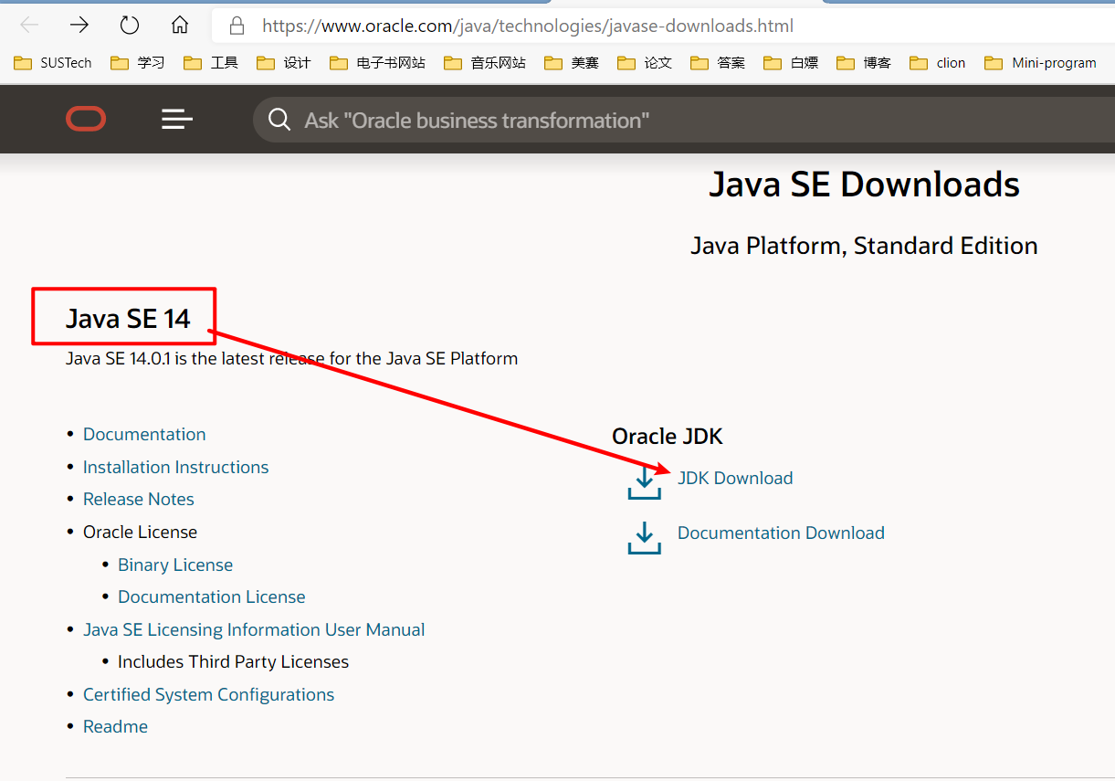Click the Java SE Downloads title
1115x781 pixels.
[x=864, y=185]
